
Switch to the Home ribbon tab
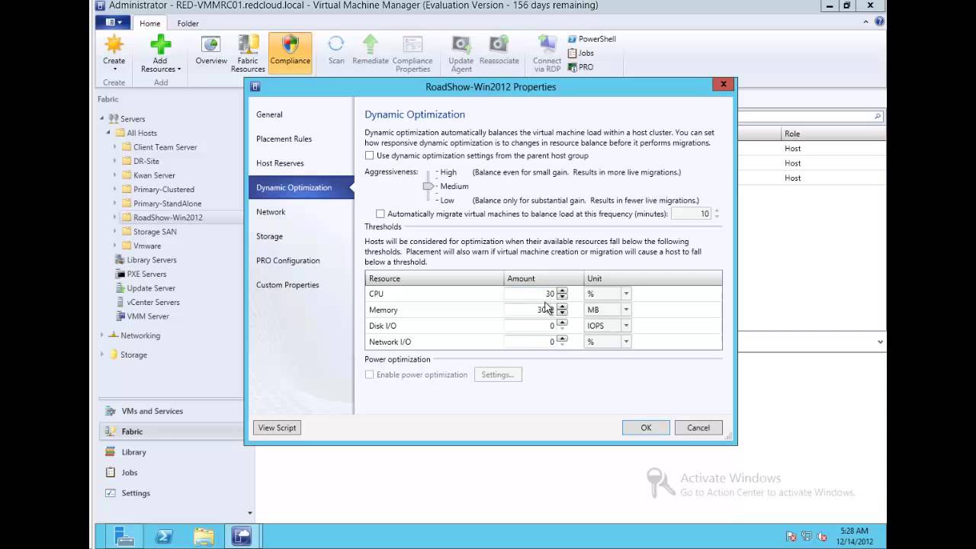[150, 24]
